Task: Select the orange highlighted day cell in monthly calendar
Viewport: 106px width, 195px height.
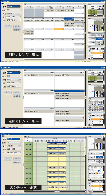Action: tap(59, 29)
